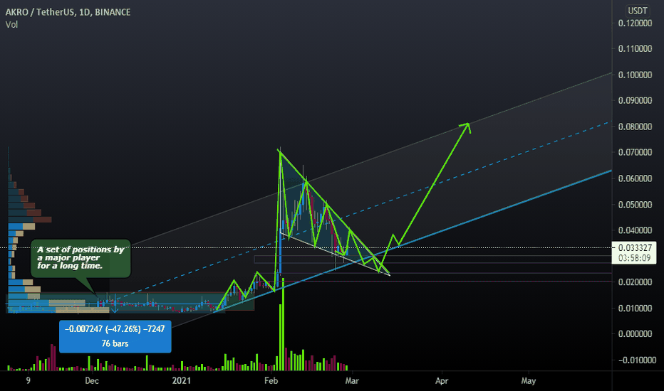Click the 2021 label on time axis

(x=181, y=381)
